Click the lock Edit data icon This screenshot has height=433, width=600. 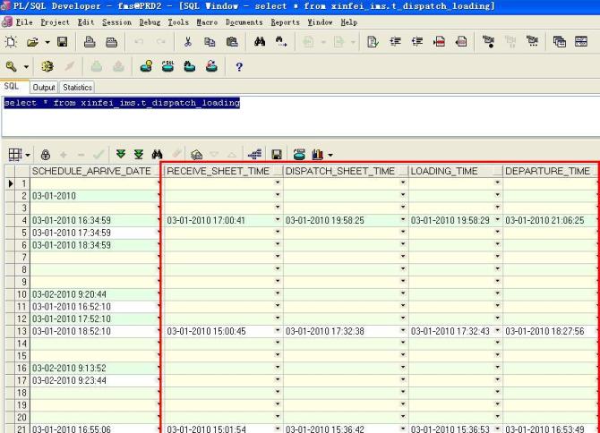click(45, 155)
